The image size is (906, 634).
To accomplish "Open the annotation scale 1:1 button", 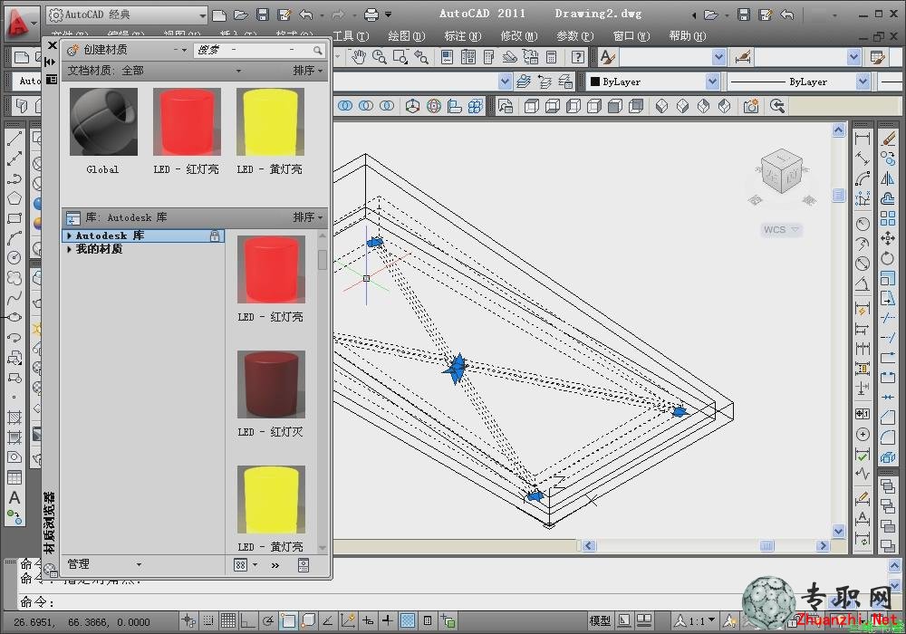I will coord(695,620).
